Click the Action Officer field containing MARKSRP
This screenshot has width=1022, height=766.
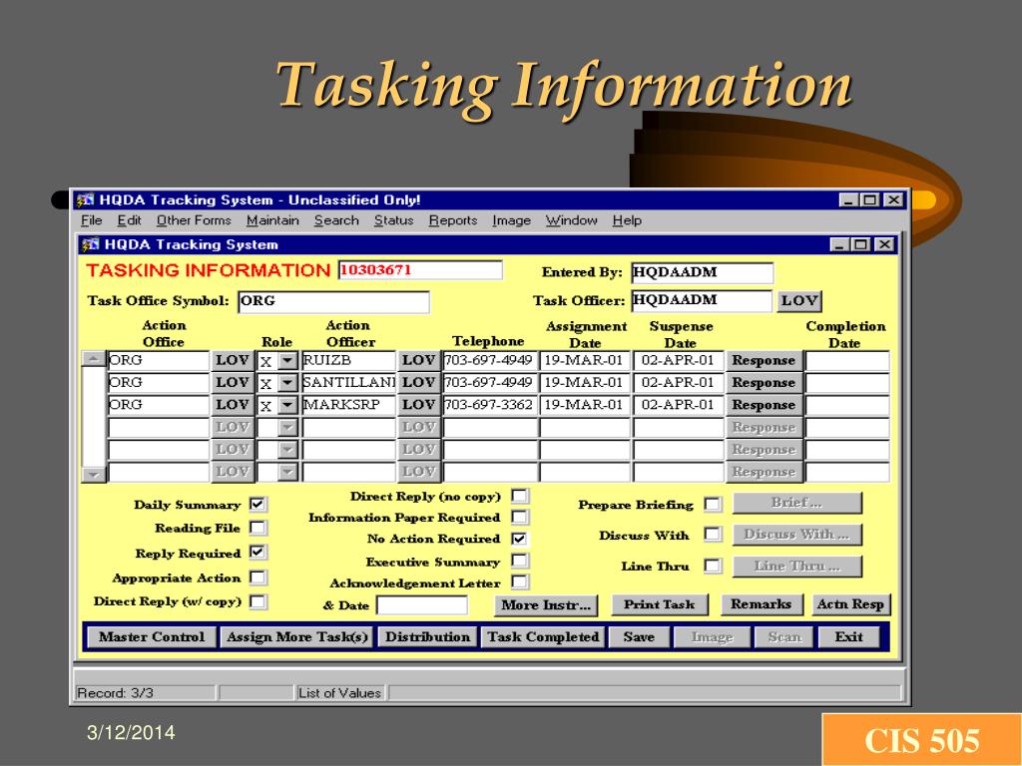348,405
